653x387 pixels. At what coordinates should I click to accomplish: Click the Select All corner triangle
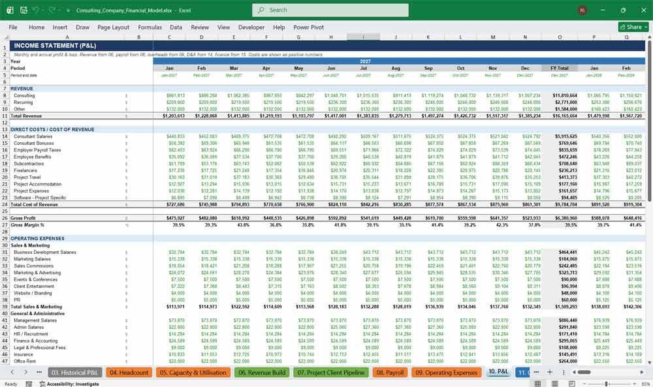point(5,37)
